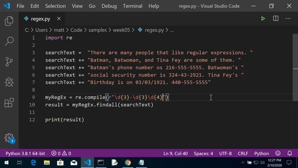
Task: Change file encoding UTF-8
Action: (225, 154)
